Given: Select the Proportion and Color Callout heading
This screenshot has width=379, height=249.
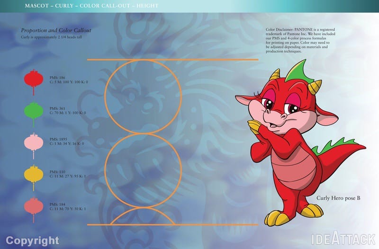Looking at the screenshot, I should pyautogui.click(x=56, y=30).
